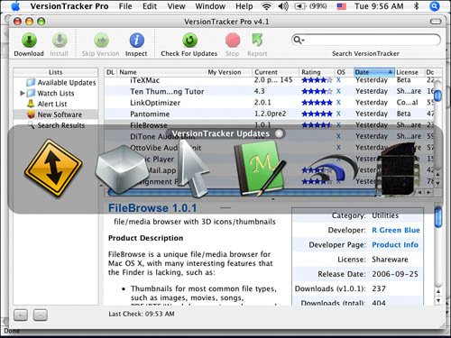Screen dimensions: 451x338
Task: Select the Pantomime row
Action: (x=270, y=114)
